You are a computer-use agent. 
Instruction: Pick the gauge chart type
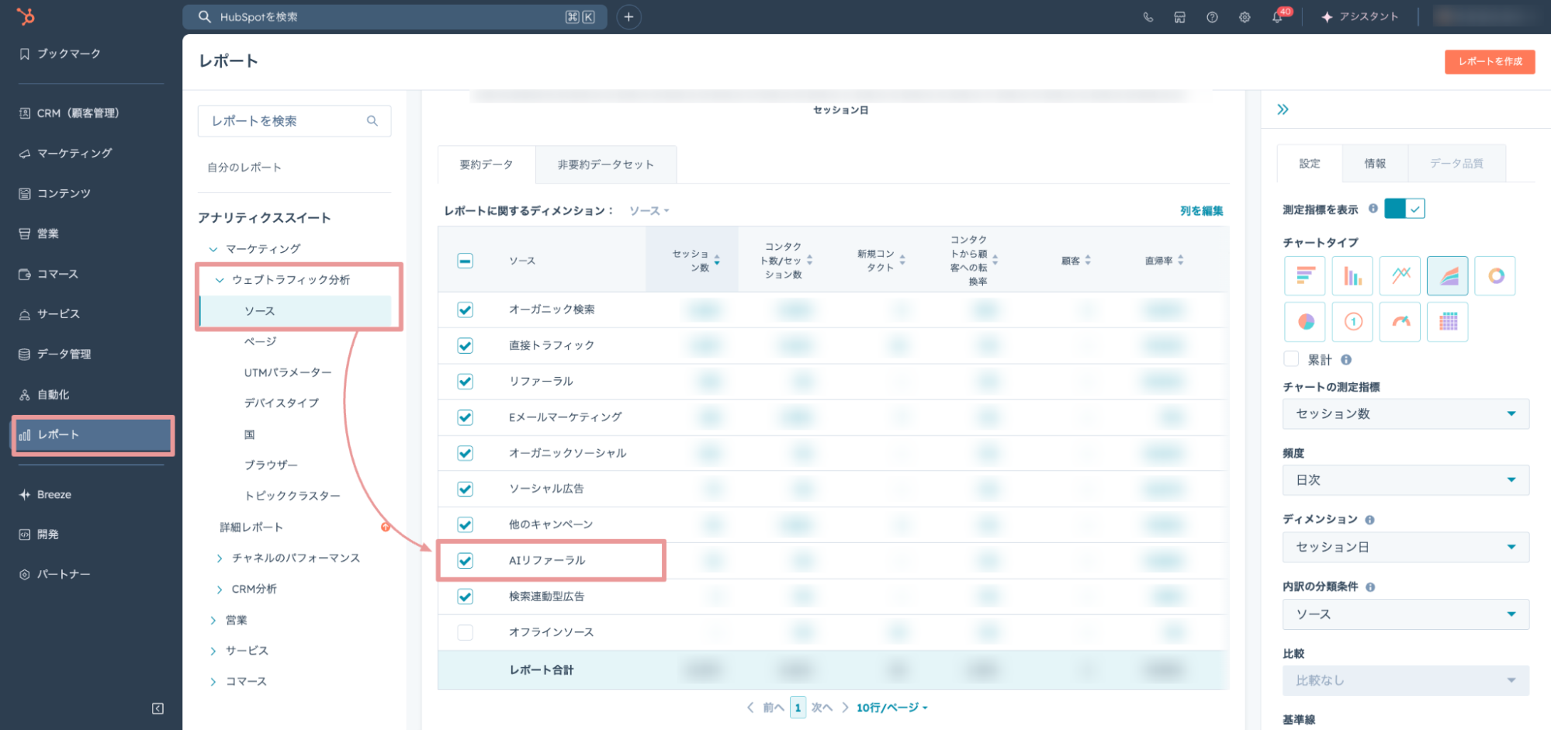[1400, 321]
